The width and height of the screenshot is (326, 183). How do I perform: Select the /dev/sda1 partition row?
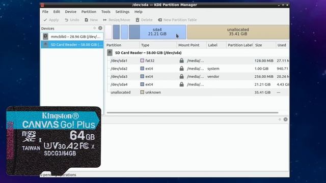click(x=198, y=60)
